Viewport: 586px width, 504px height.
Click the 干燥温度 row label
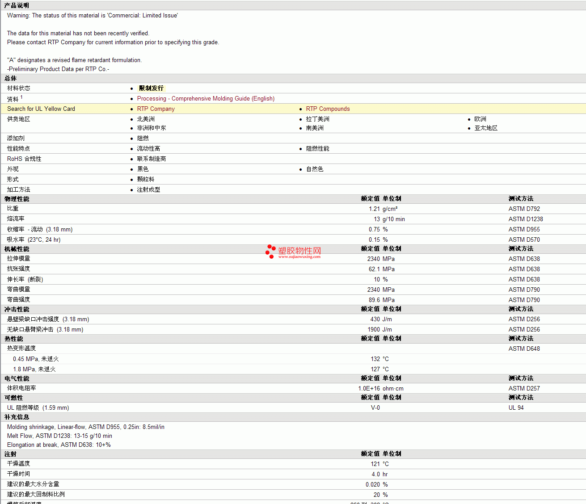[18, 464]
